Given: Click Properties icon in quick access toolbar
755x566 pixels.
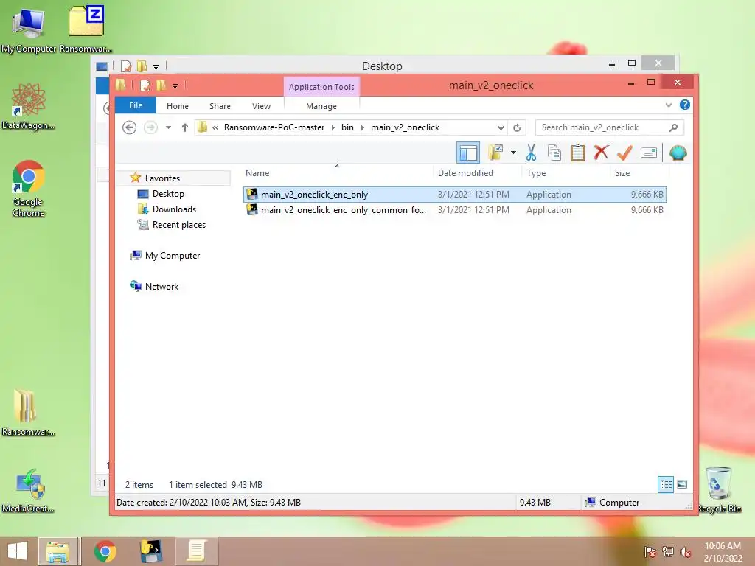Looking at the screenshot, I should [145, 85].
